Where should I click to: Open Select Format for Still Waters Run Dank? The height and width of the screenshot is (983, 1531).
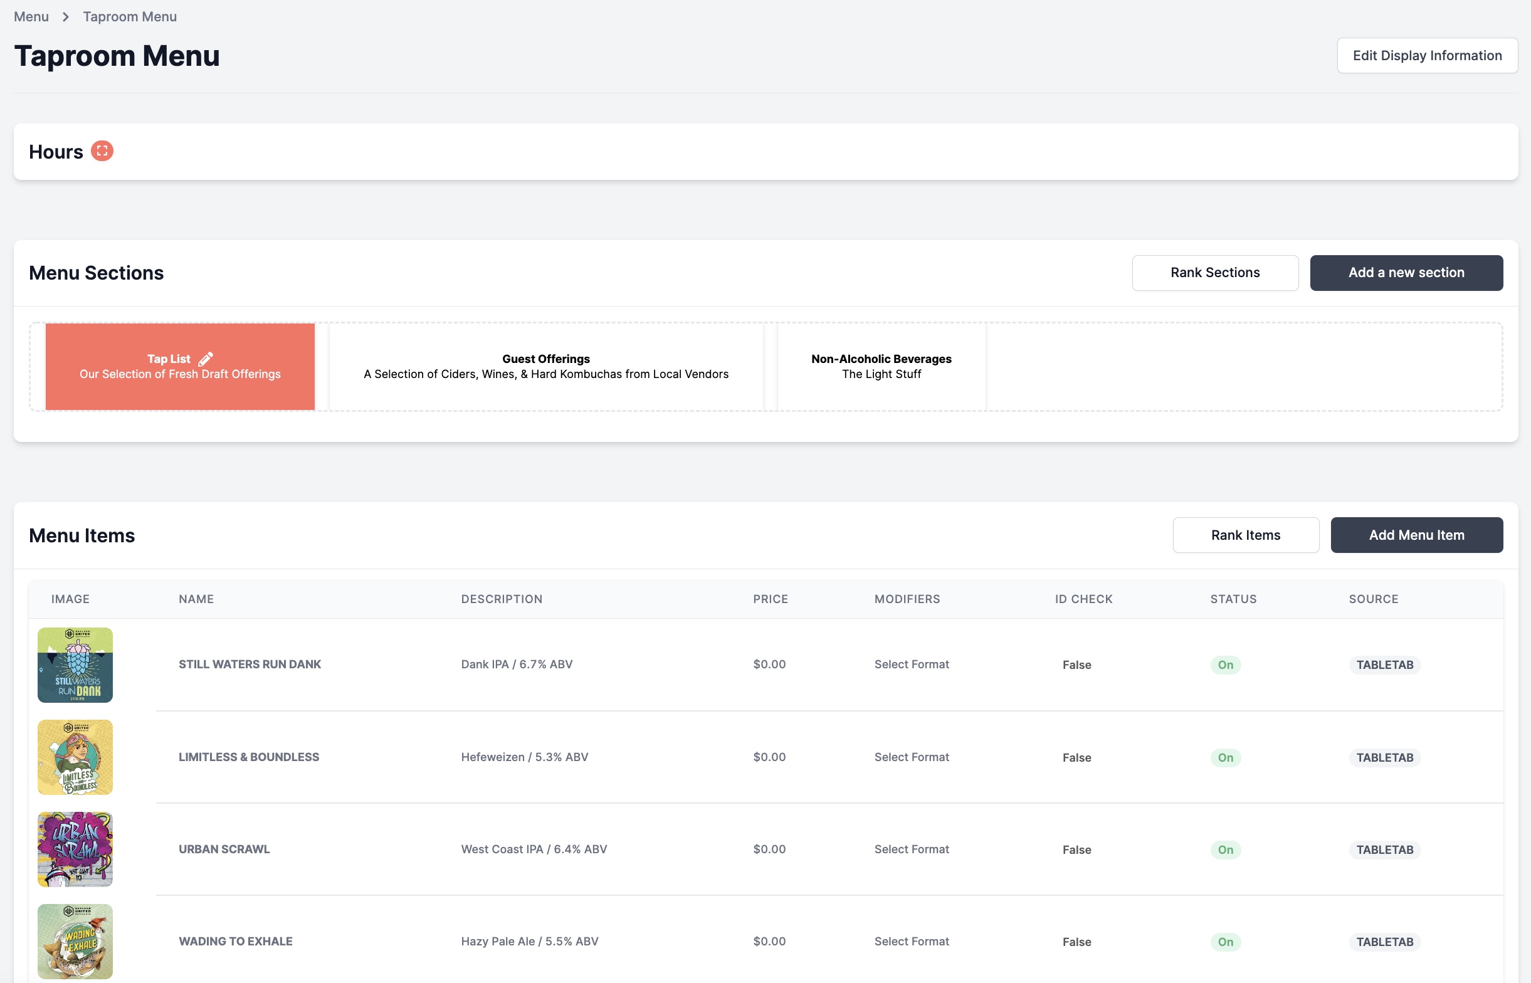[911, 664]
